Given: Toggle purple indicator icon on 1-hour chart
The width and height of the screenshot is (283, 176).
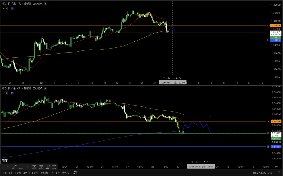Looking at the screenshot, I should point(12,93).
